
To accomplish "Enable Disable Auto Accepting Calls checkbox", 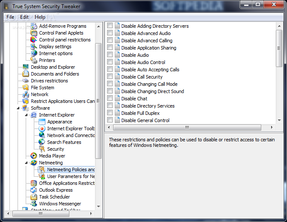I will [x=110, y=69].
